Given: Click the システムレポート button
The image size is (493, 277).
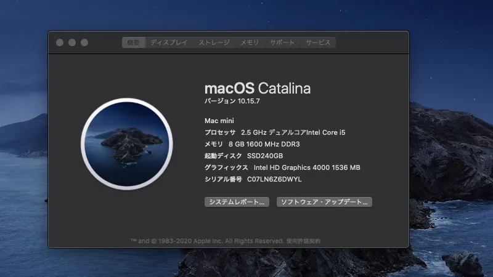Looking at the screenshot, I should click(237, 202).
